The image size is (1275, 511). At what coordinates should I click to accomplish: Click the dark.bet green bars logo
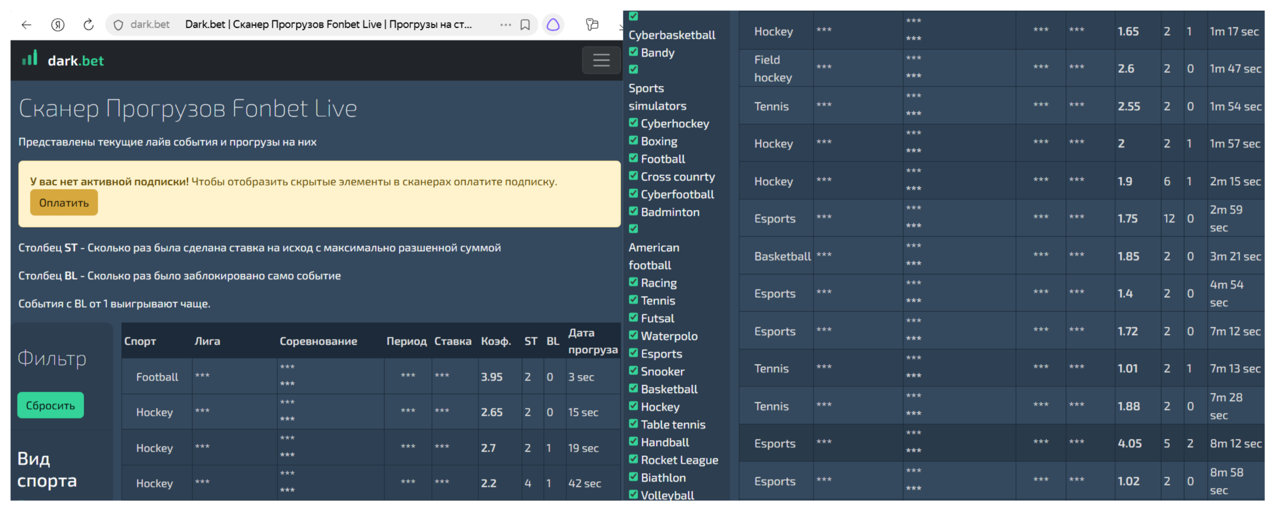[x=30, y=58]
